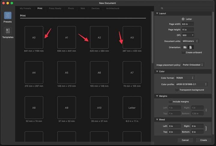This screenshot has height=146, width=216.
Task: Collapse the Margins section
Action: click(157, 96)
